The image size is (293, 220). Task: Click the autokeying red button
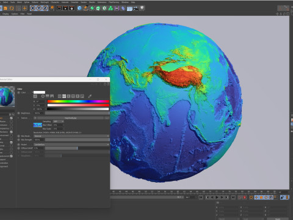click(245, 197)
